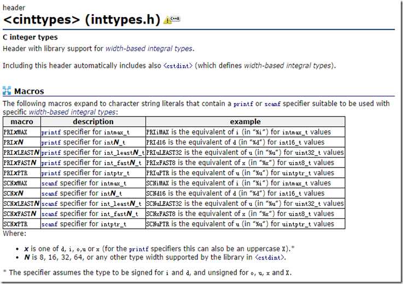Click the 'macro' column header
The width and height of the screenshot is (403, 284).
tap(22, 121)
